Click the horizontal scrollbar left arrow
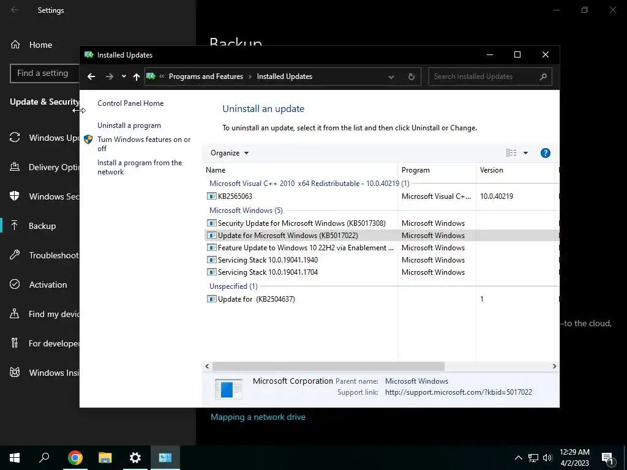The width and height of the screenshot is (627, 470). [x=207, y=366]
